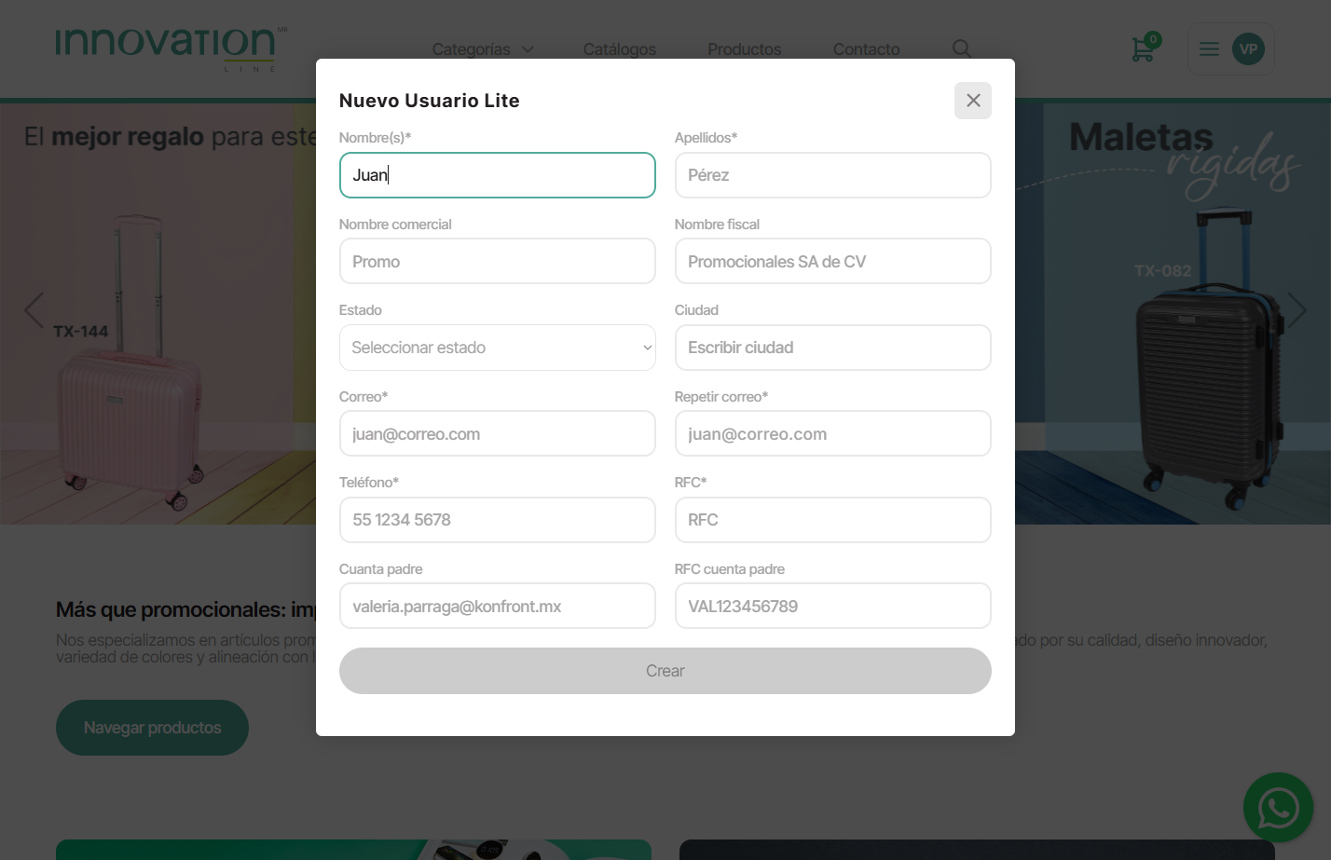Click the Apellidos input field

pos(833,175)
